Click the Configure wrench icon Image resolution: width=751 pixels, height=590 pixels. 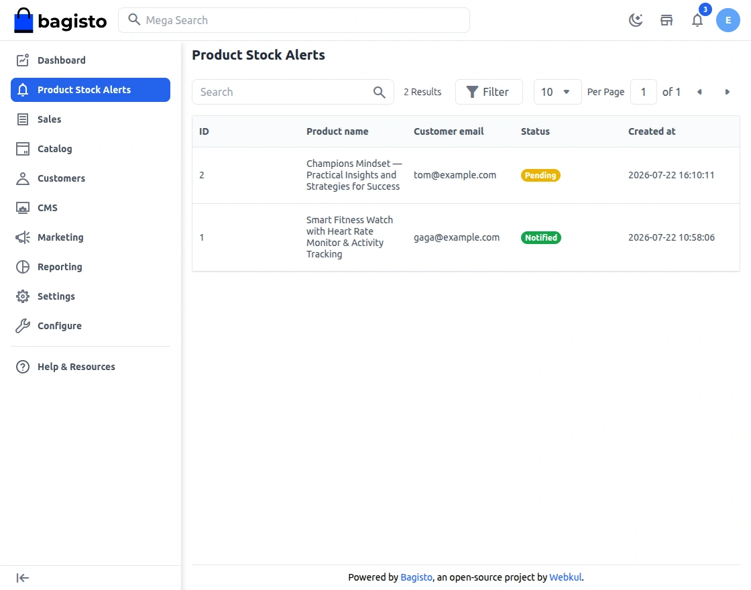23,326
